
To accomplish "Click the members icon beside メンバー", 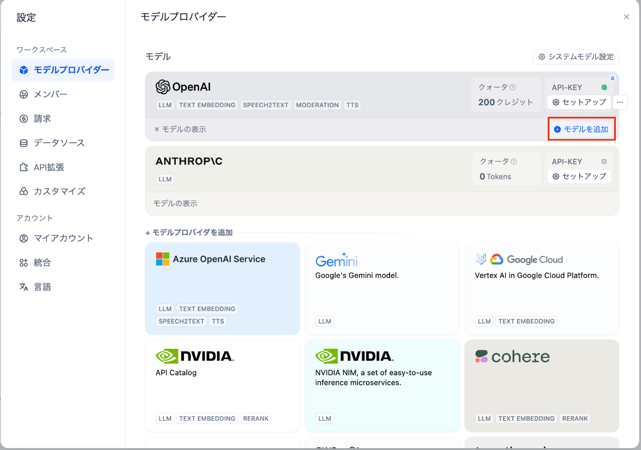I will point(24,94).
